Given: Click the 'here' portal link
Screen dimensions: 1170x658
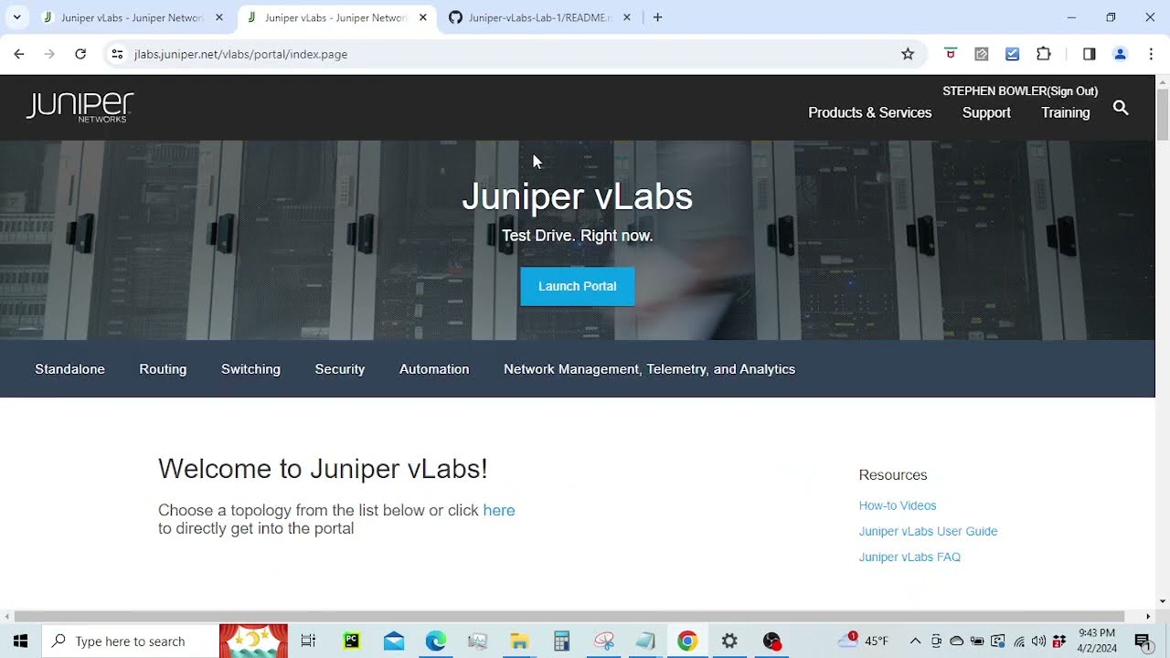Looking at the screenshot, I should (499, 510).
